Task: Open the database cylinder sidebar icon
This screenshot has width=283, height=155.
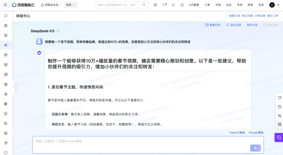Action: click(x=6, y=133)
